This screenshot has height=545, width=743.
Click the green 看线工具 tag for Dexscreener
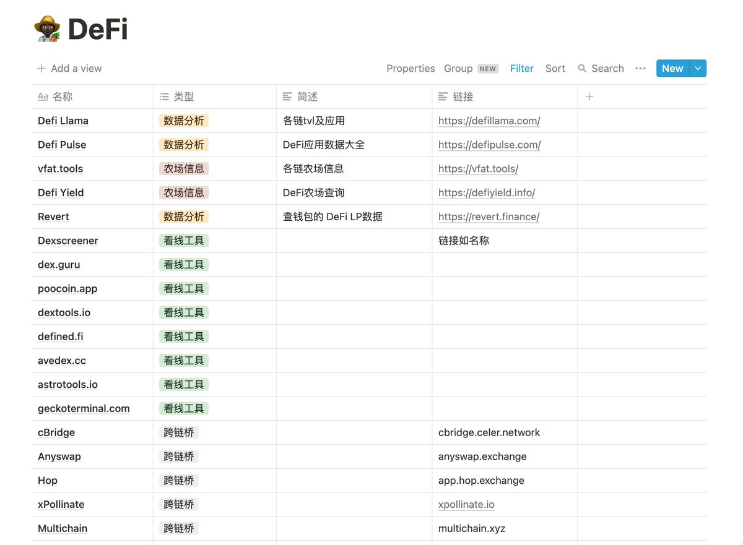(x=184, y=241)
